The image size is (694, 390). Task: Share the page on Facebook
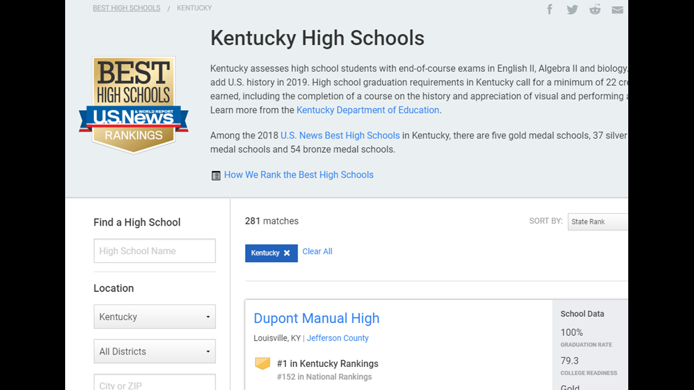550,9
